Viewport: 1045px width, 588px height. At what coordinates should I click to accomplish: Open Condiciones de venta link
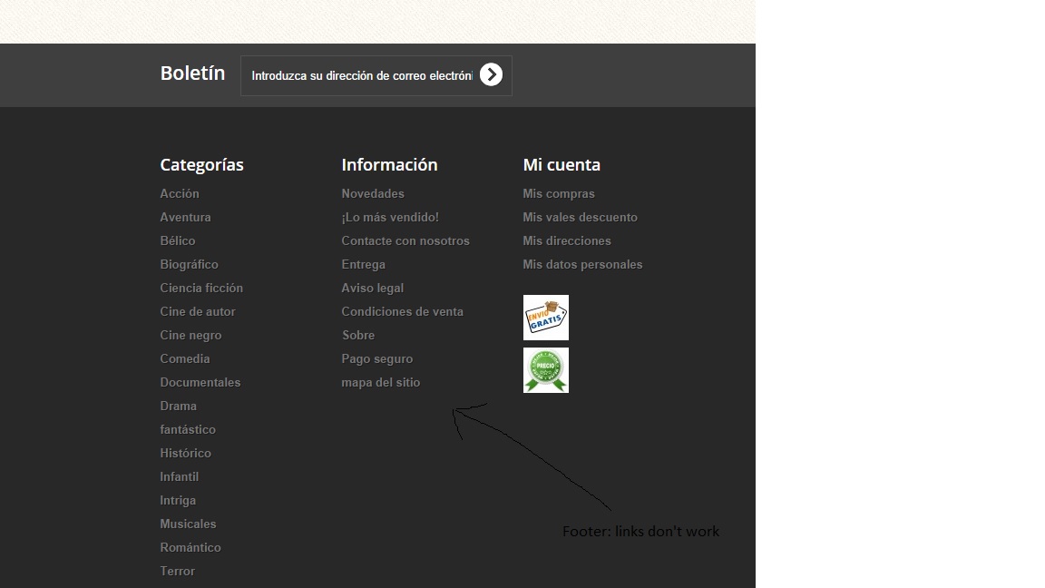402,311
